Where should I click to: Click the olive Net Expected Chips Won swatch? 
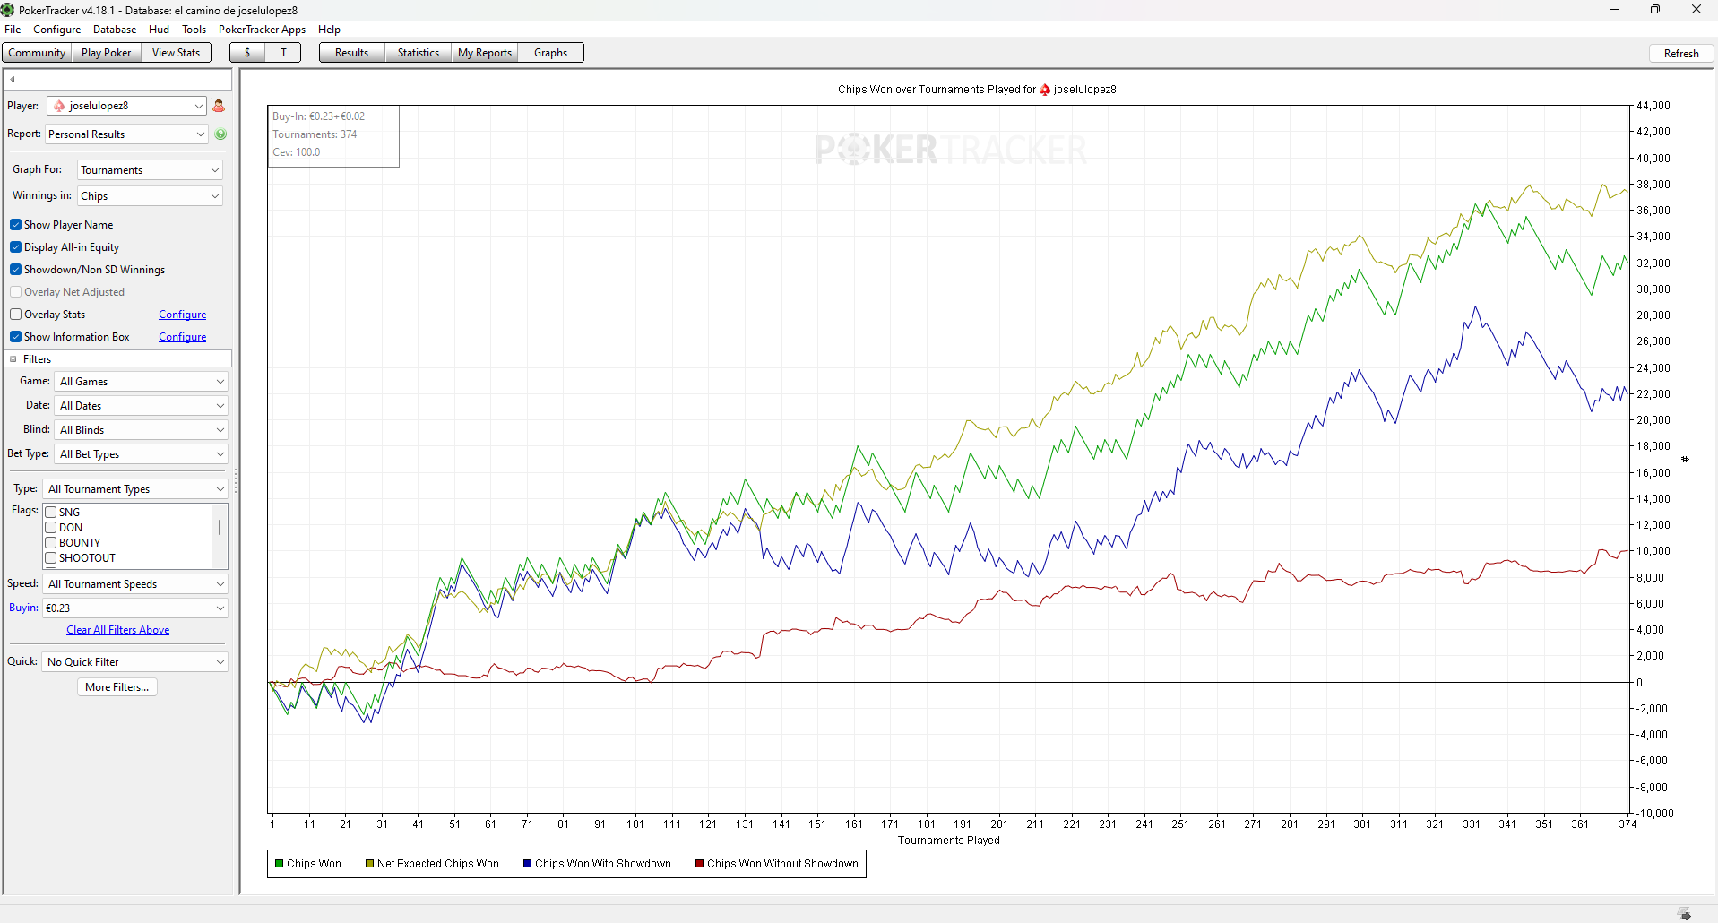click(x=369, y=864)
